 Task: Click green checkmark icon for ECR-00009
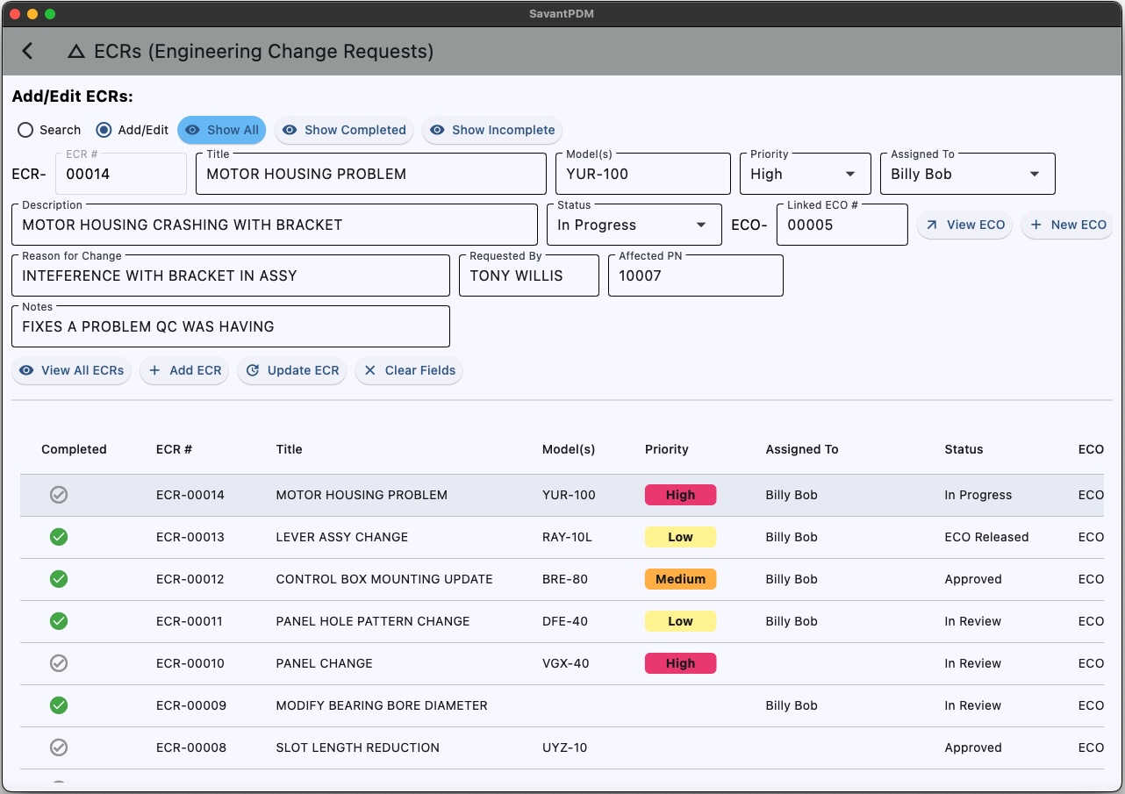[x=59, y=705]
